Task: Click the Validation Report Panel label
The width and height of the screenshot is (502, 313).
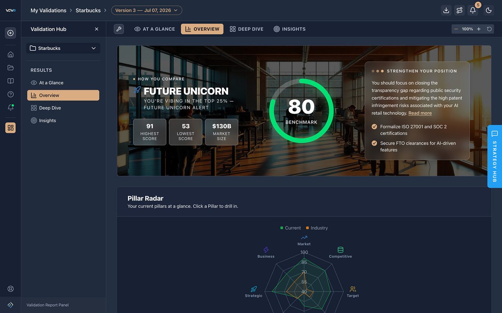Action: pos(47,305)
